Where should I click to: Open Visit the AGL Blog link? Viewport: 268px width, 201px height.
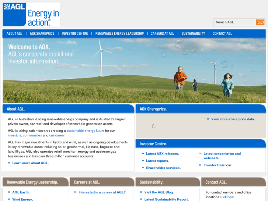click(x=159, y=192)
